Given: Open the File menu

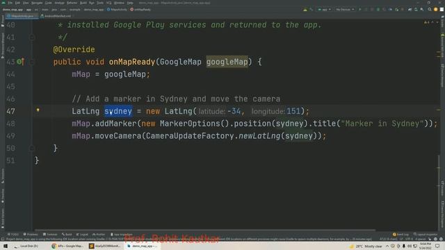Looking at the screenshot, I should pyautogui.click(x=10, y=3).
